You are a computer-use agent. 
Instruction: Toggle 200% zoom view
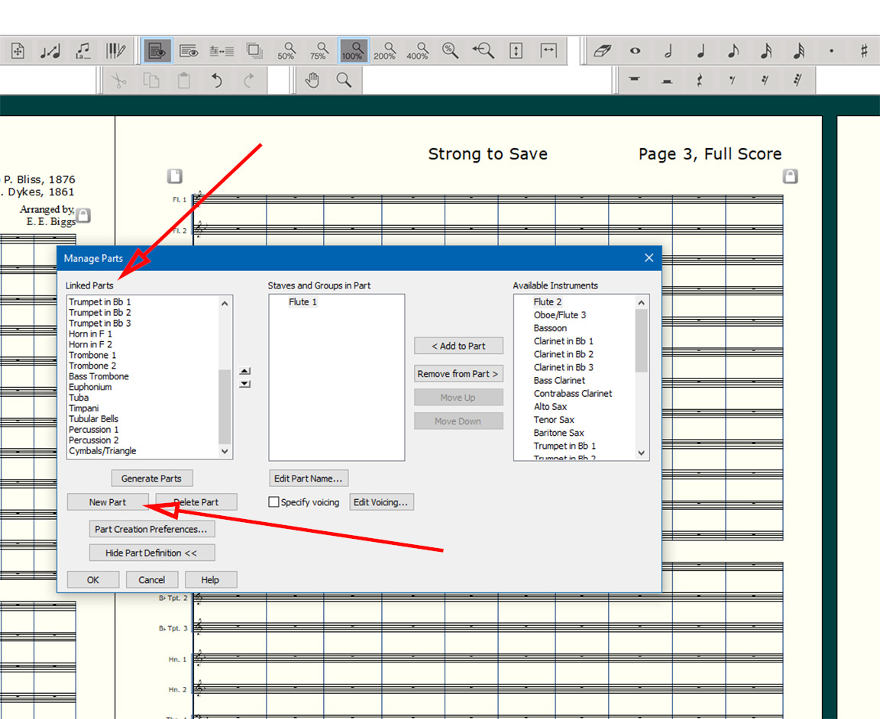click(384, 52)
